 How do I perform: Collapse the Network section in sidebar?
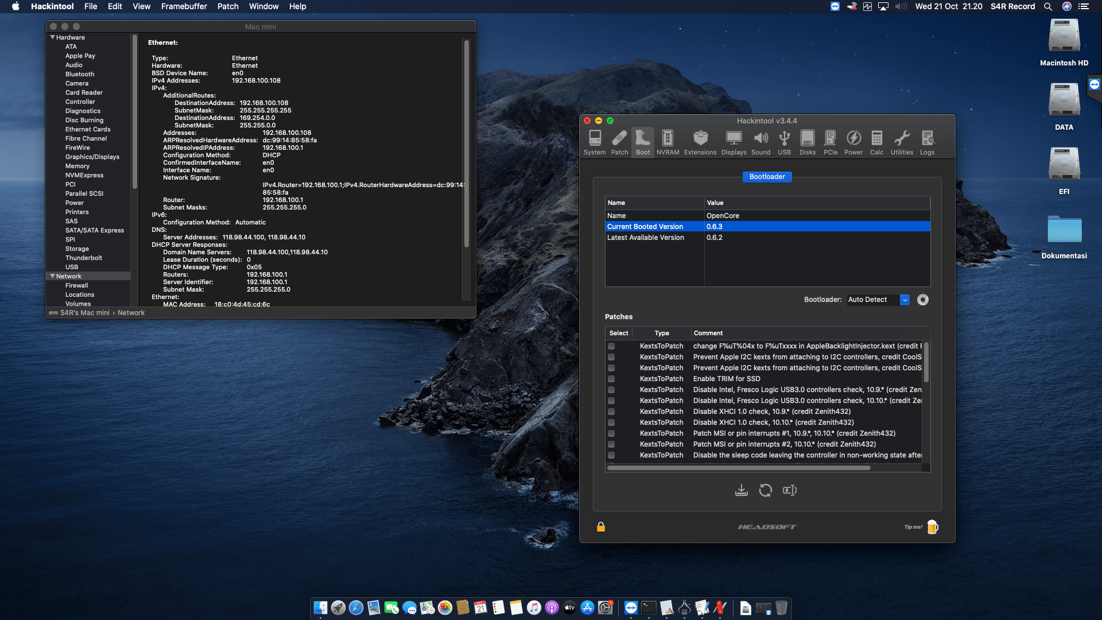(x=52, y=276)
